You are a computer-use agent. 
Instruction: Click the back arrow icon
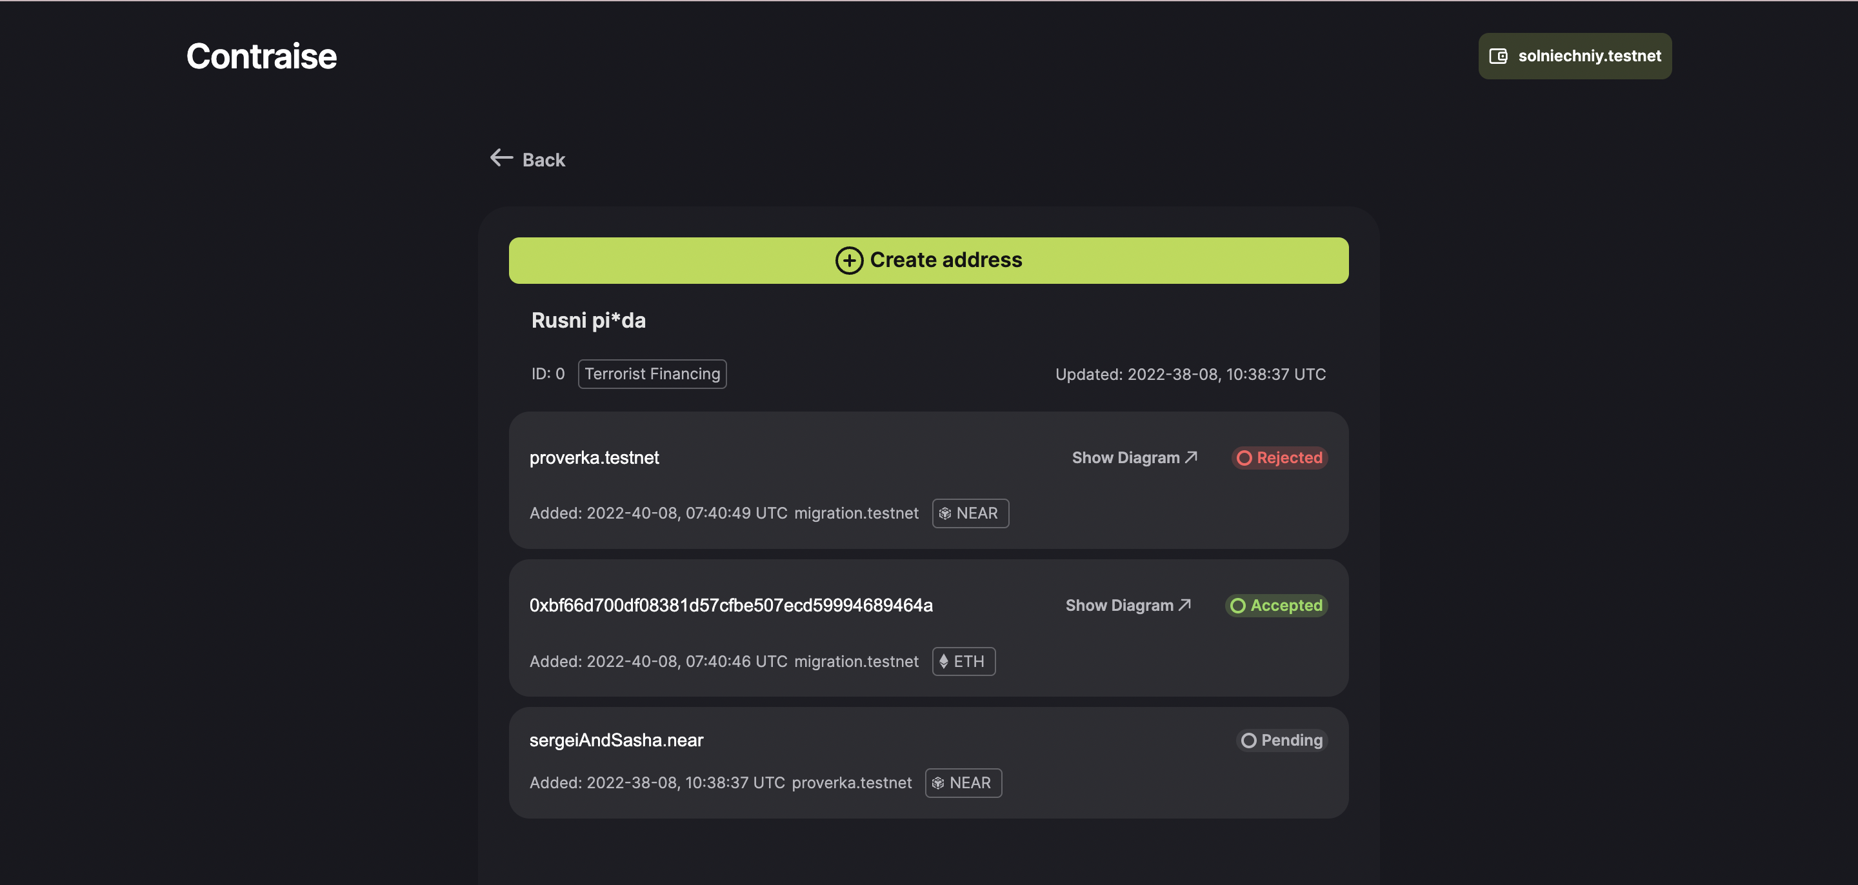501,158
